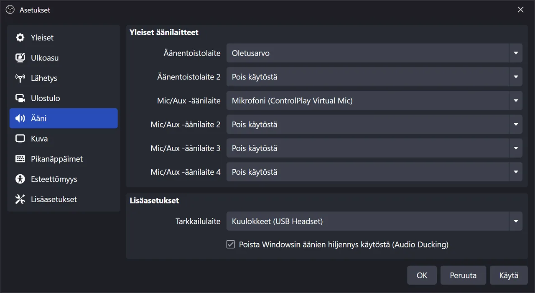535x293 pixels.
Task: Click the Yleiset äänilaitteet heading
Action: coord(164,32)
